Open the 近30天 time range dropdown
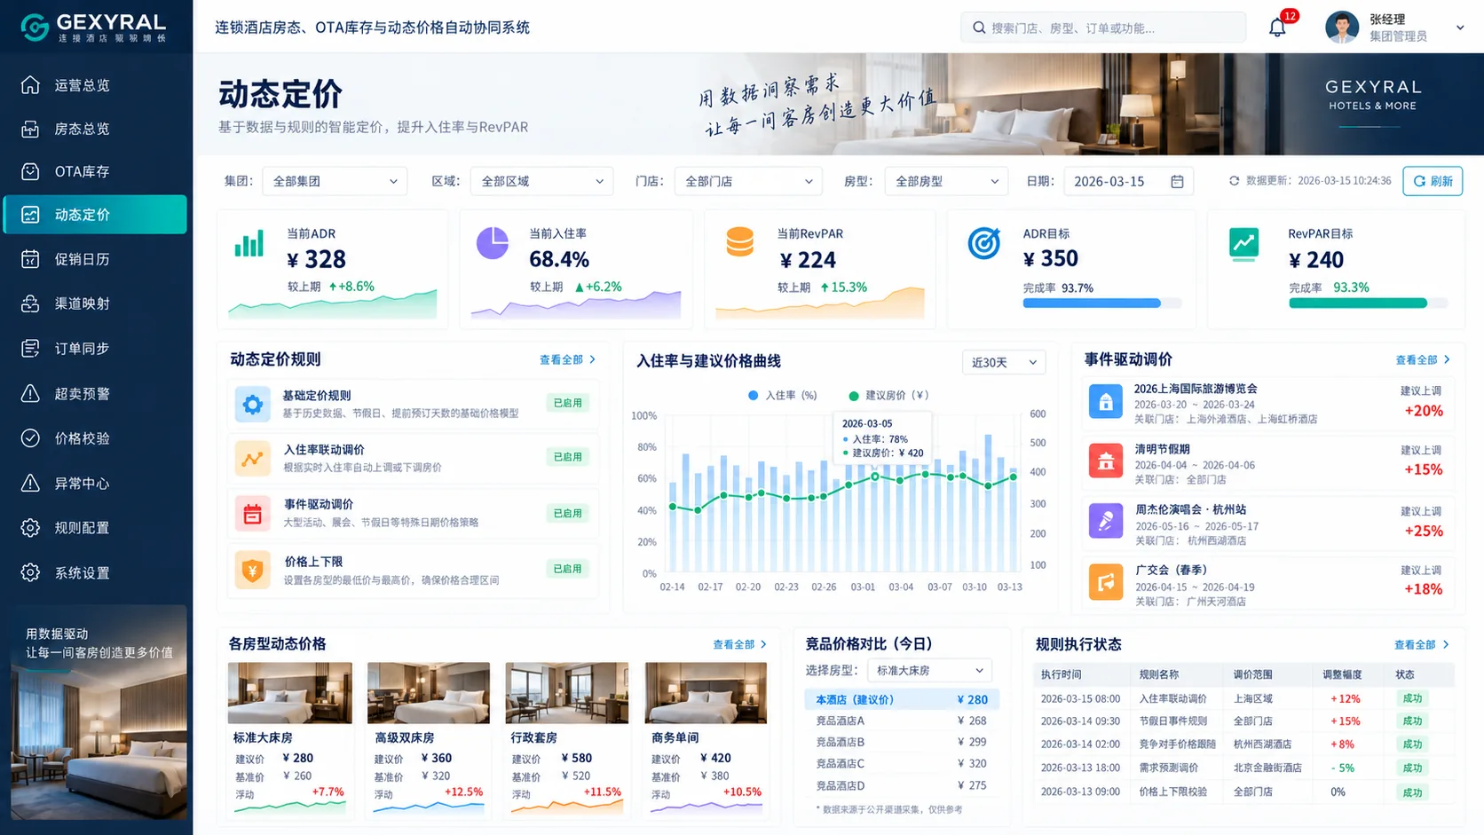Viewport: 1484px width, 835px height. pyautogui.click(x=1004, y=362)
